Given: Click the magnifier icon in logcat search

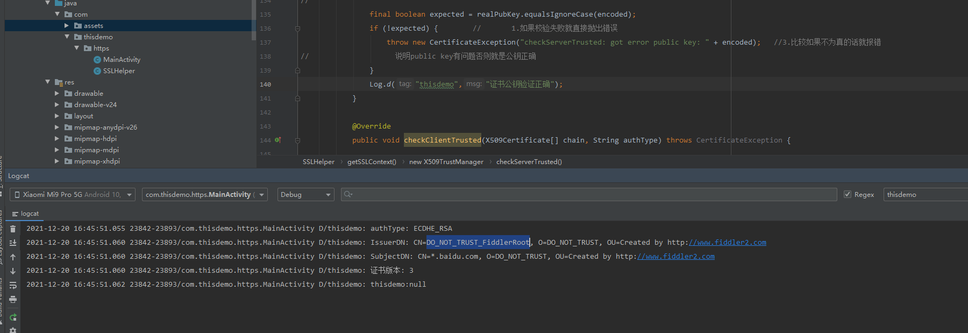Looking at the screenshot, I should pyautogui.click(x=348, y=194).
